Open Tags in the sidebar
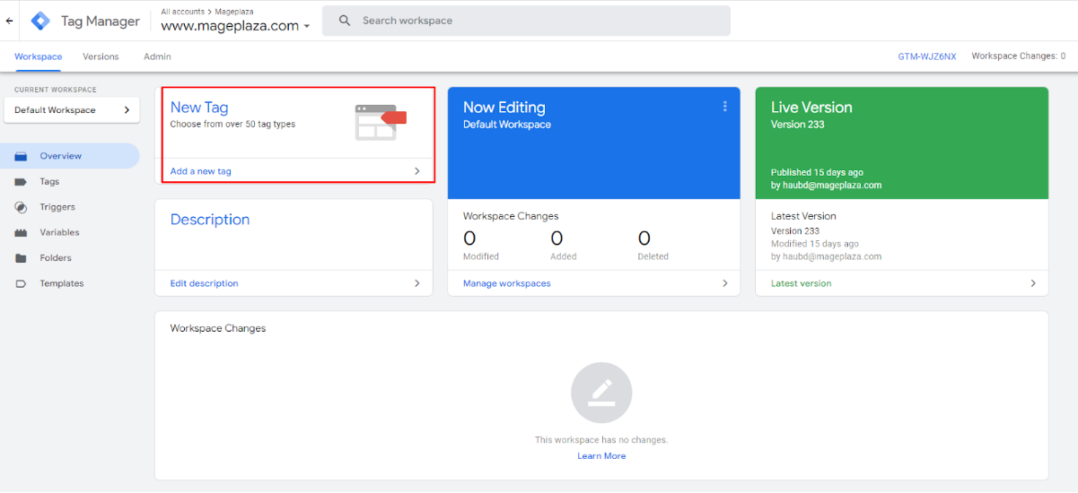 point(70,182)
